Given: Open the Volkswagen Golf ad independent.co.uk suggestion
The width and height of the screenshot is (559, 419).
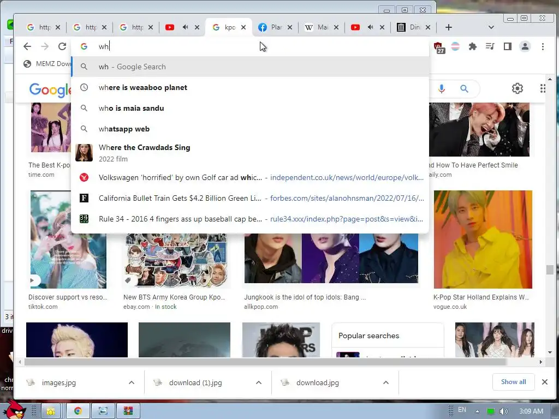Looking at the screenshot, I should [x=250, y=177].
